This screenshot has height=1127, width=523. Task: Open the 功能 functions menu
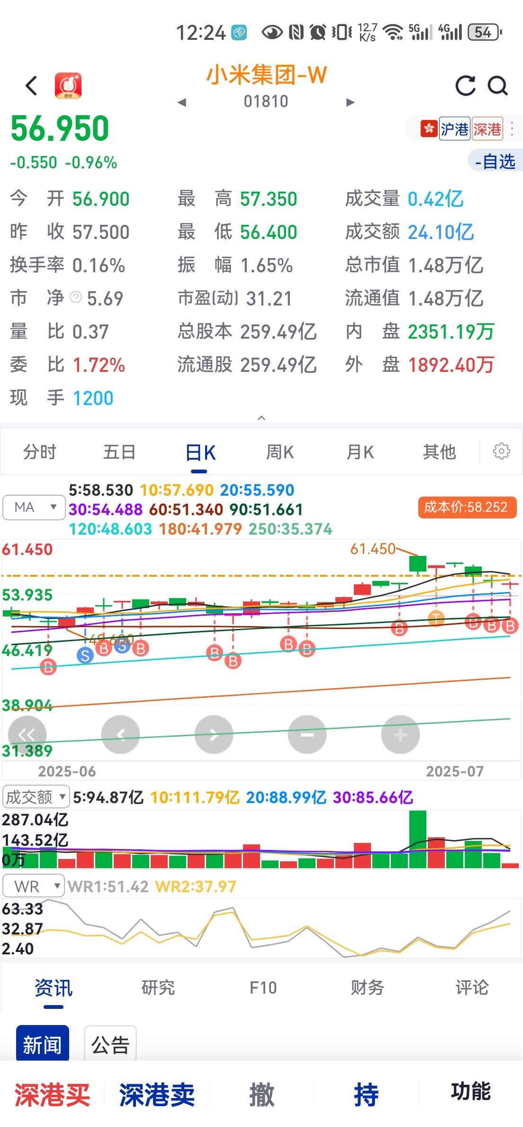click(x=470, y=1091)
